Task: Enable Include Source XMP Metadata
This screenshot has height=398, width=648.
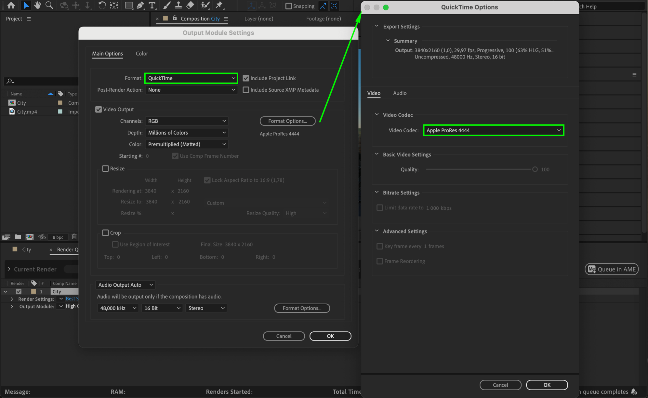Action: tap(246, 90)
